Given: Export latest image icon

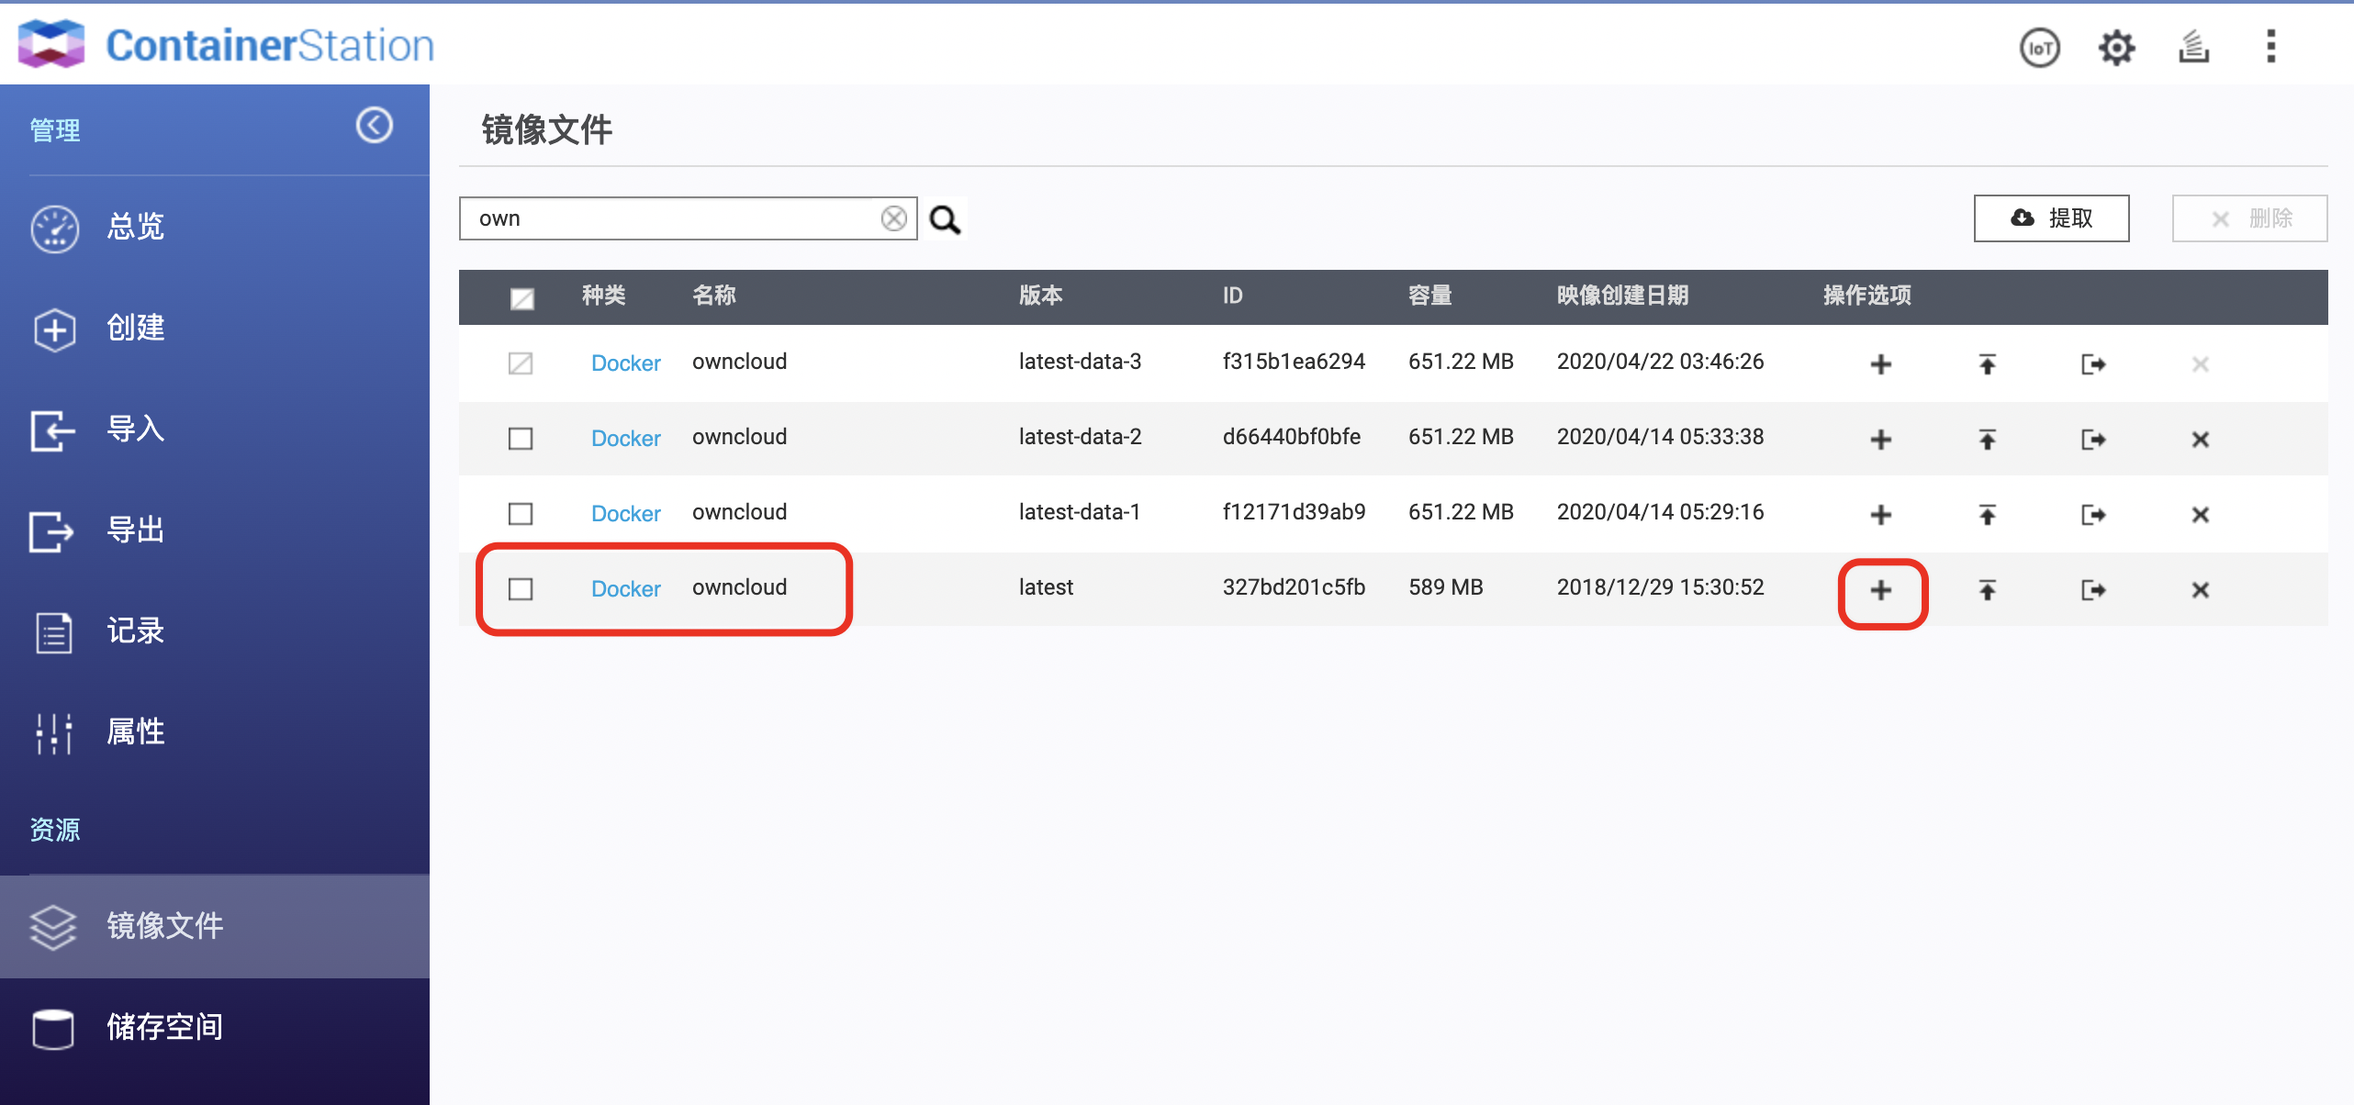Looking at the screenshot, I should pos(2093,590).
